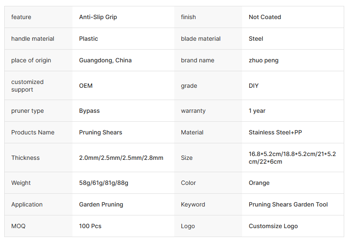
Task: Click the "1 year" warranty value
Action: 257,111
